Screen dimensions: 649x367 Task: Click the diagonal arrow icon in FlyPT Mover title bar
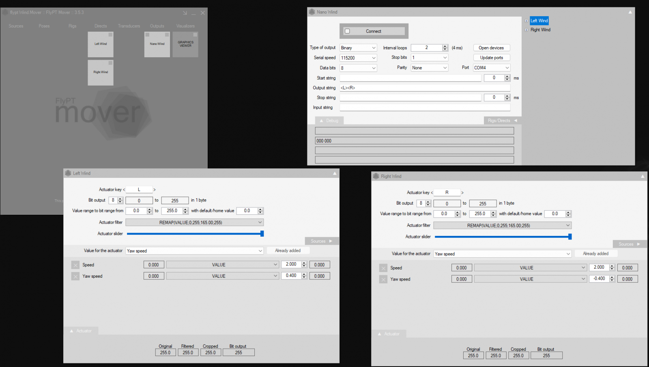pos(185,13)
